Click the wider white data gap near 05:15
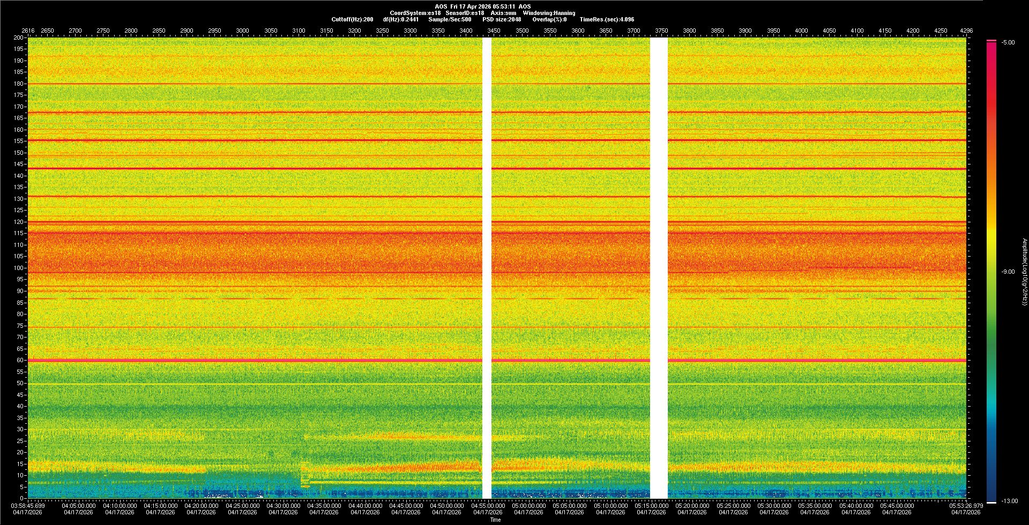1029x525 pixels. 659,268
